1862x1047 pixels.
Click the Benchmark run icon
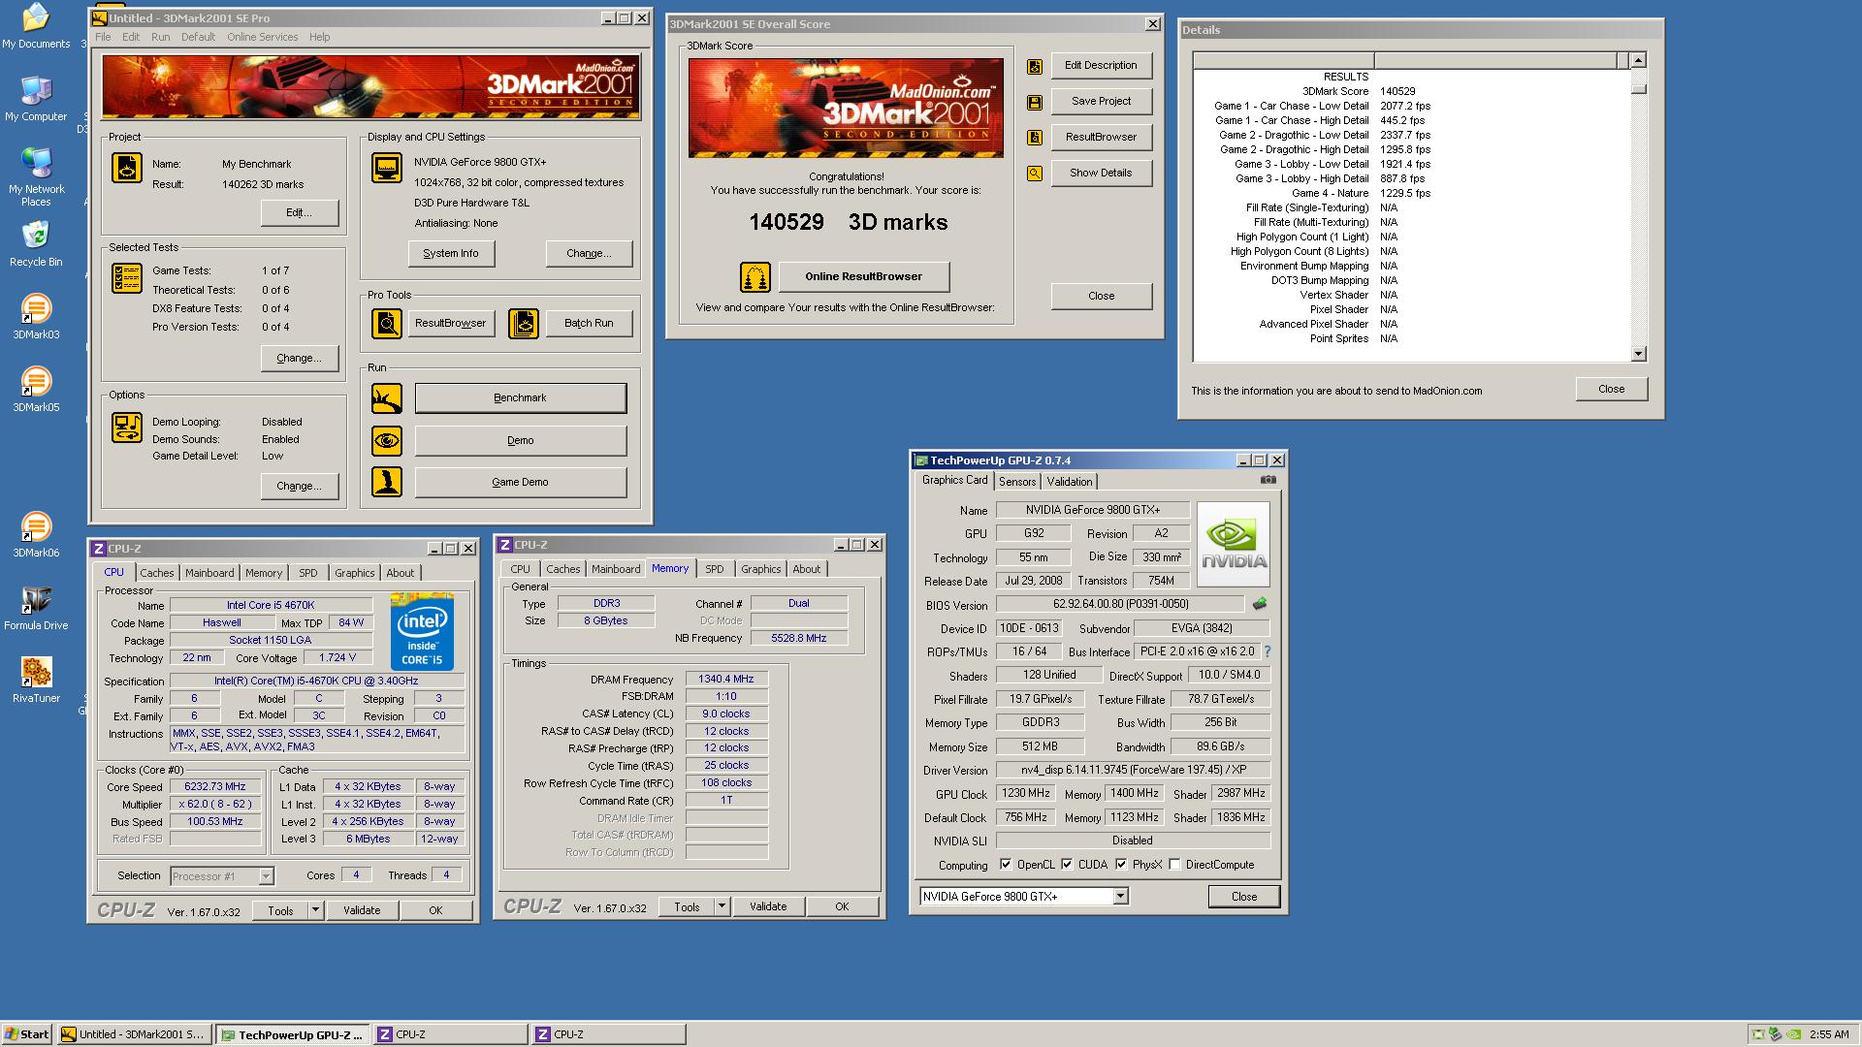[x=387, y=397]
